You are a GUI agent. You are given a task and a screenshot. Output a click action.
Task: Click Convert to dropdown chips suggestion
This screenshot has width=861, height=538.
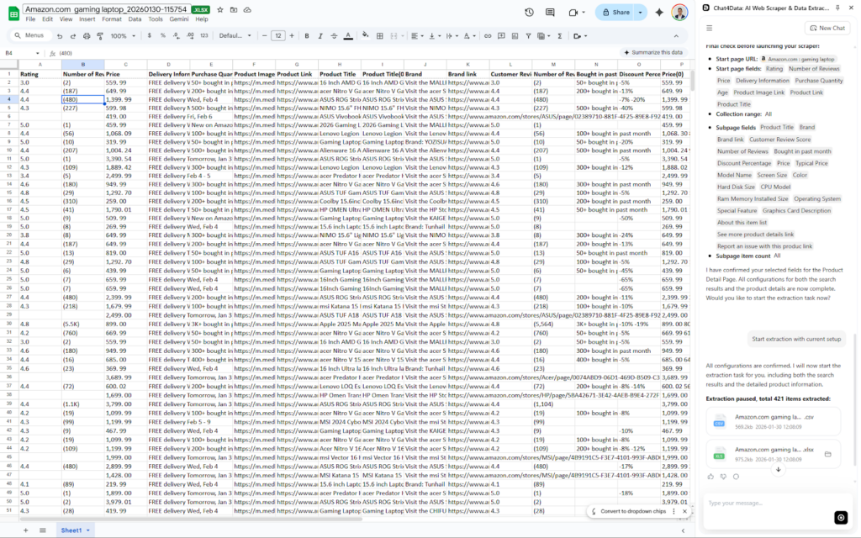[632, 511]
